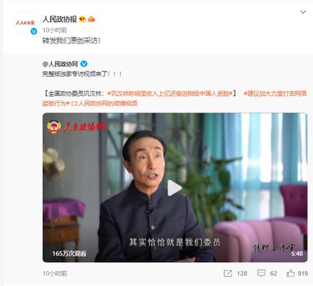Click verified badge next to @人民政协网
Image resolution: width=313 pixels, height=286 pixels.
coord(84,64)
